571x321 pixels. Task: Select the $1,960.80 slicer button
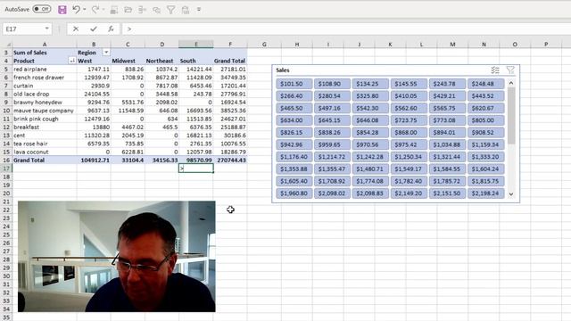(294, 193)
